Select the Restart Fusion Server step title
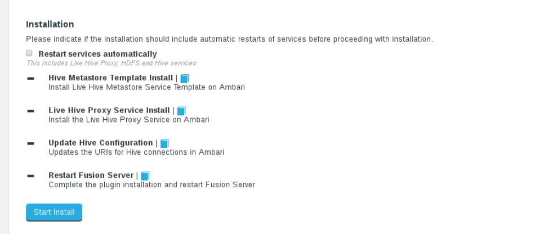This screenshot has height=234, width=535. pyautogui.click(x=91, y=175)
